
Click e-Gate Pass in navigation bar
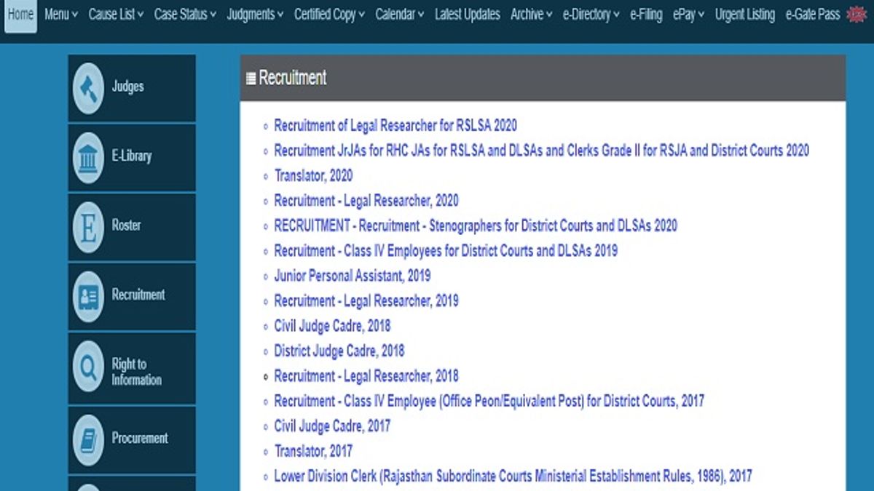813,15
